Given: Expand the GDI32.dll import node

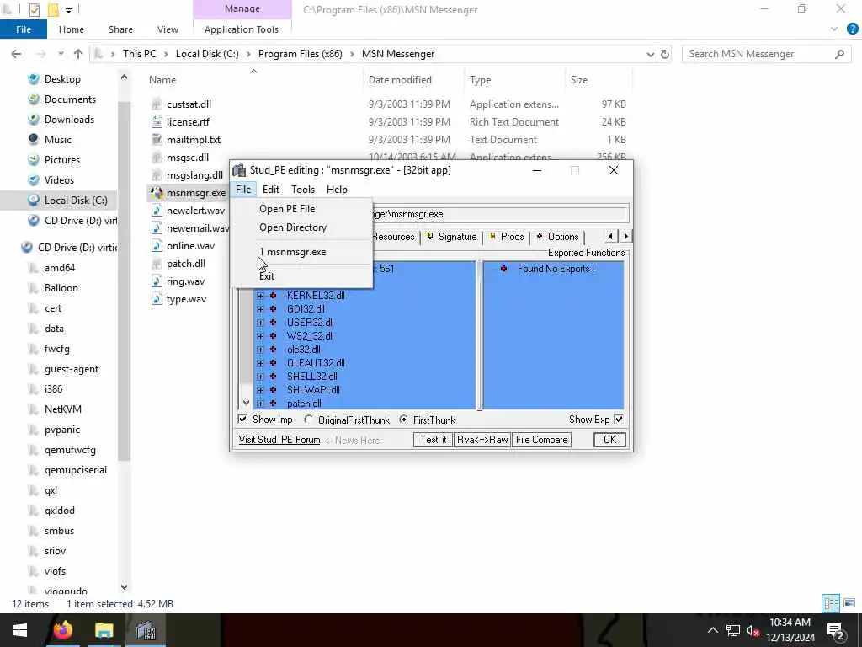Looking at the screenshot, I should pyautogui.click(x=260, y=308).
